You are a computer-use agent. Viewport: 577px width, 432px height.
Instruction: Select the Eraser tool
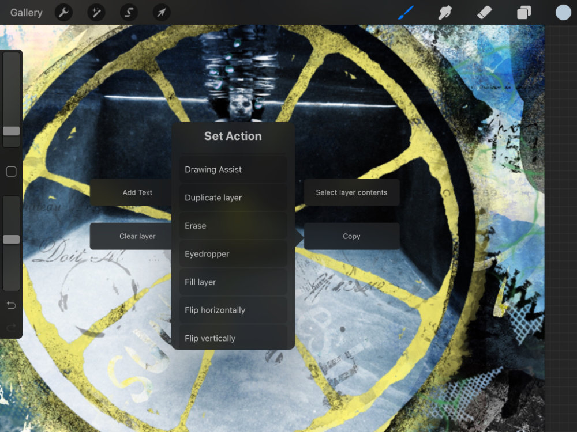pyautogui.click(x=485, y=13)
